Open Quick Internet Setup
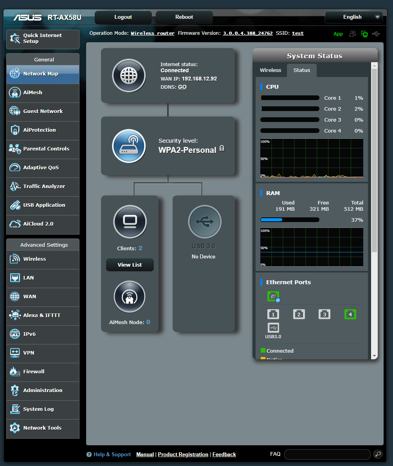The width and height of the screenshot is (393, 466). coord(43,39)
